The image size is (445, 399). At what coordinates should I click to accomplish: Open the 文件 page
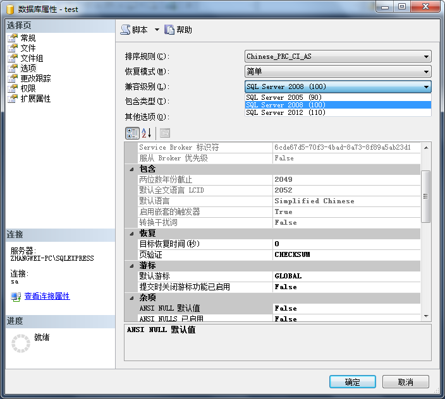point(28,48)
